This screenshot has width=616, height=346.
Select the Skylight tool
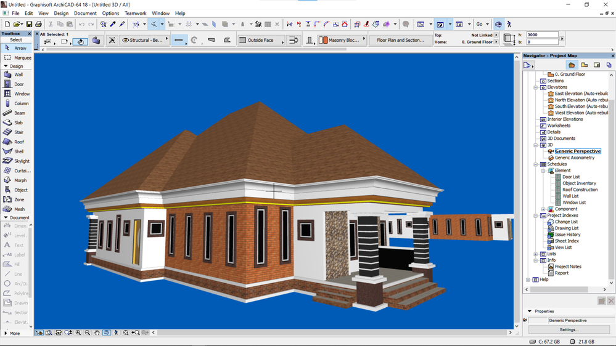(15, 161)
